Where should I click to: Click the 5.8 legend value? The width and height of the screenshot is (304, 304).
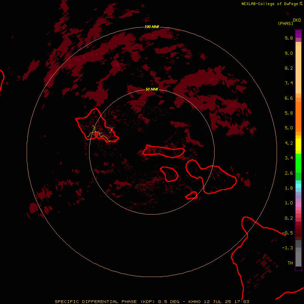[289, 113]
